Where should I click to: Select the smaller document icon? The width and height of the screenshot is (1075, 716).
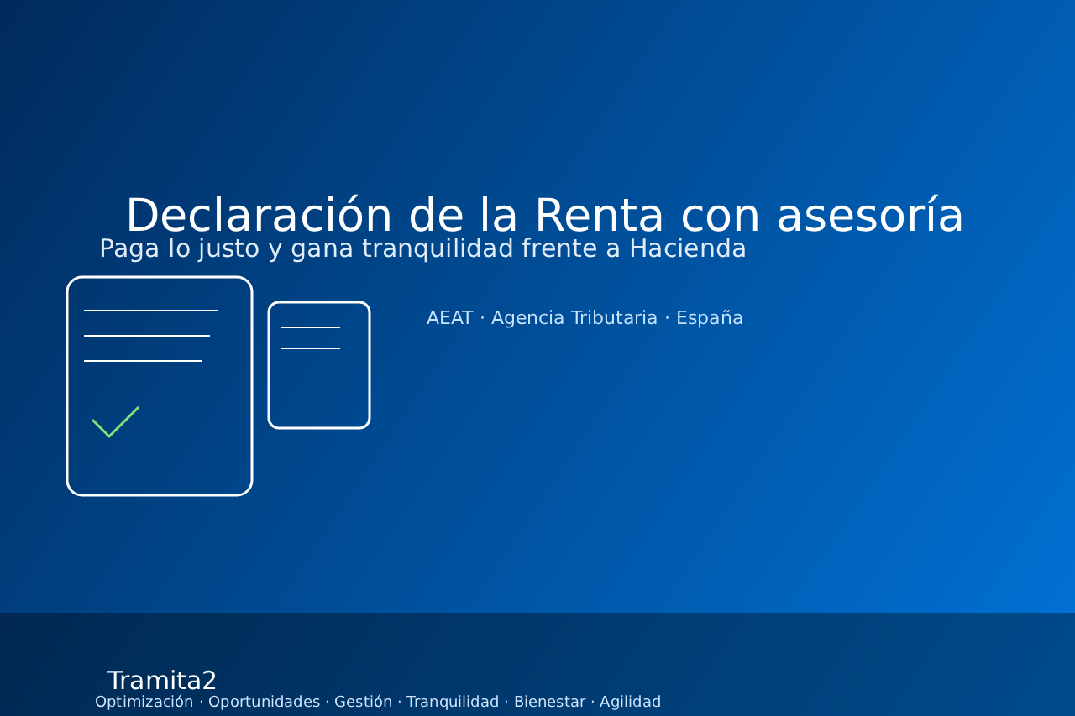pyautogui.click(x=319, y=365)
